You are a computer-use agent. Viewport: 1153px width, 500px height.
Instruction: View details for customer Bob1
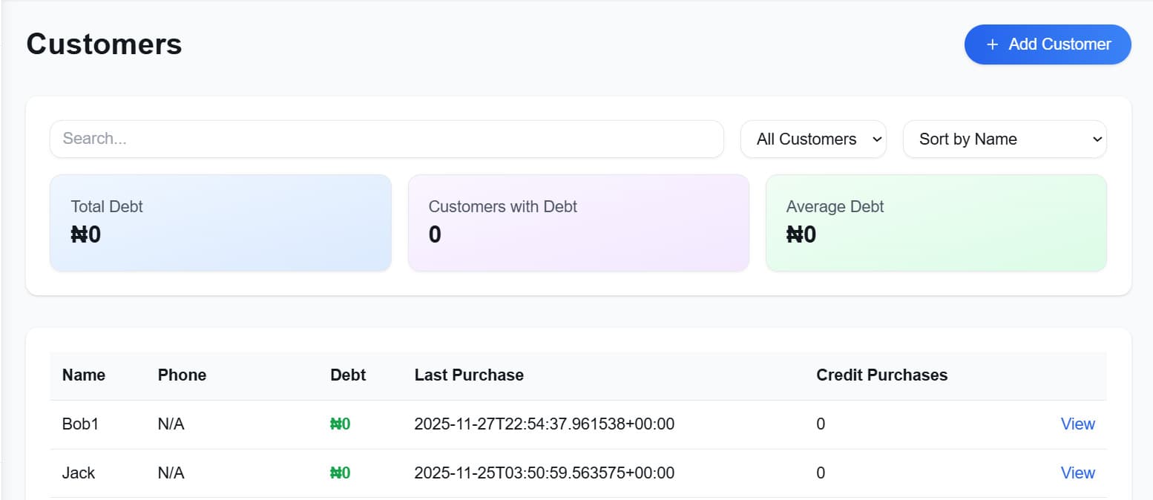[x=1077, y=424]
